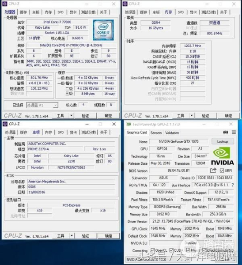Toggle the UEFI checkbox in GPU-Z
Image resolution: width=242 pixels, height=265 pixels.
point(222,170)
